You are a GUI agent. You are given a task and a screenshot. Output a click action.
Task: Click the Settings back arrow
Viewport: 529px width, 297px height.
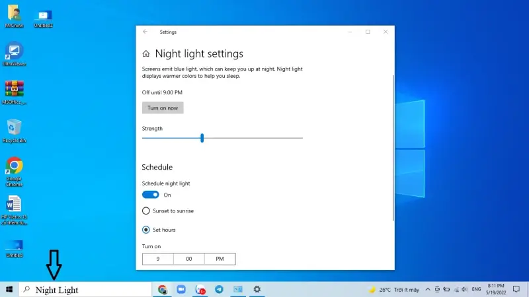(x=145, y=32)
